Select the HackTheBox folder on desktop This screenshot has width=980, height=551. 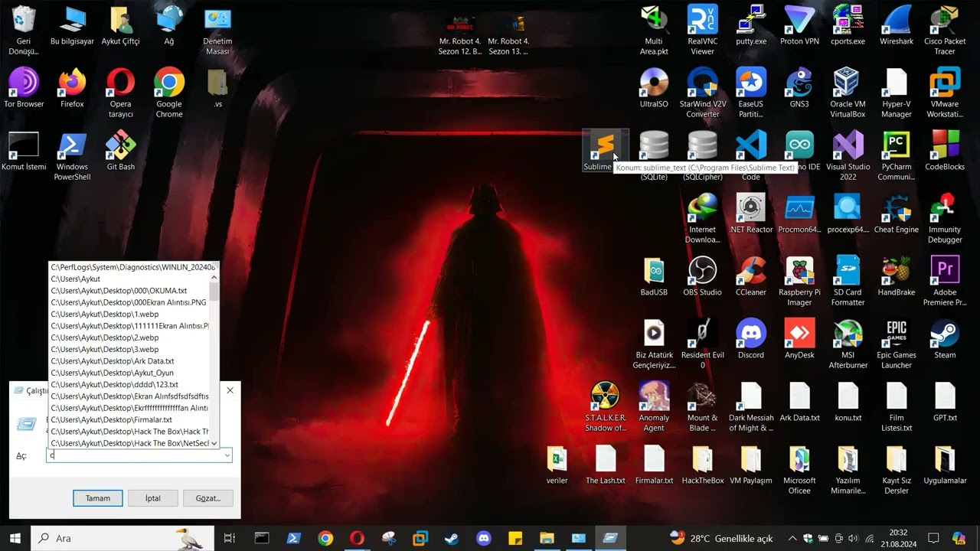click(703, 465)
